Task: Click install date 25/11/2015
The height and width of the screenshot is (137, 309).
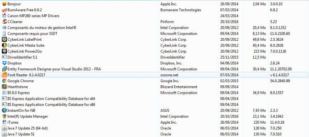Action: point(229,57)
